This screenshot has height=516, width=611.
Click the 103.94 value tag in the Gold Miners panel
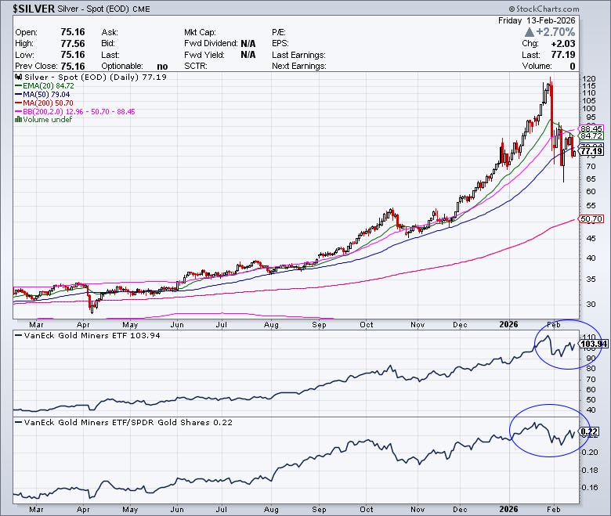tap(594, 344)
